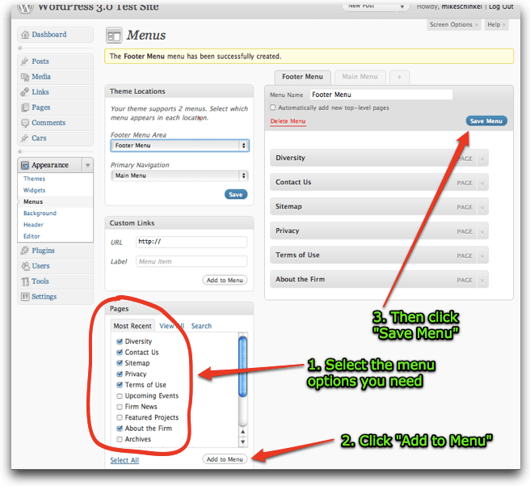Open the Screen Options panel
The image size is (530, 486).
(453, 25)
